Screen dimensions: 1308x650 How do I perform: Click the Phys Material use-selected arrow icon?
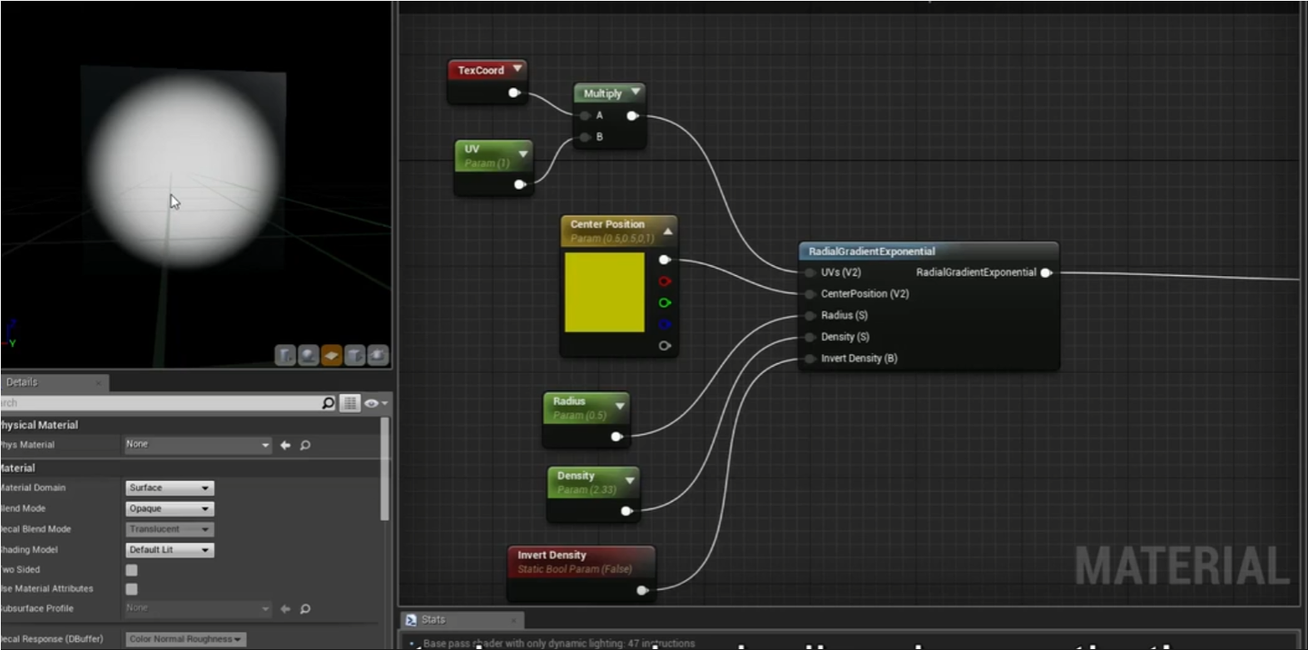(x=285, y=445)
